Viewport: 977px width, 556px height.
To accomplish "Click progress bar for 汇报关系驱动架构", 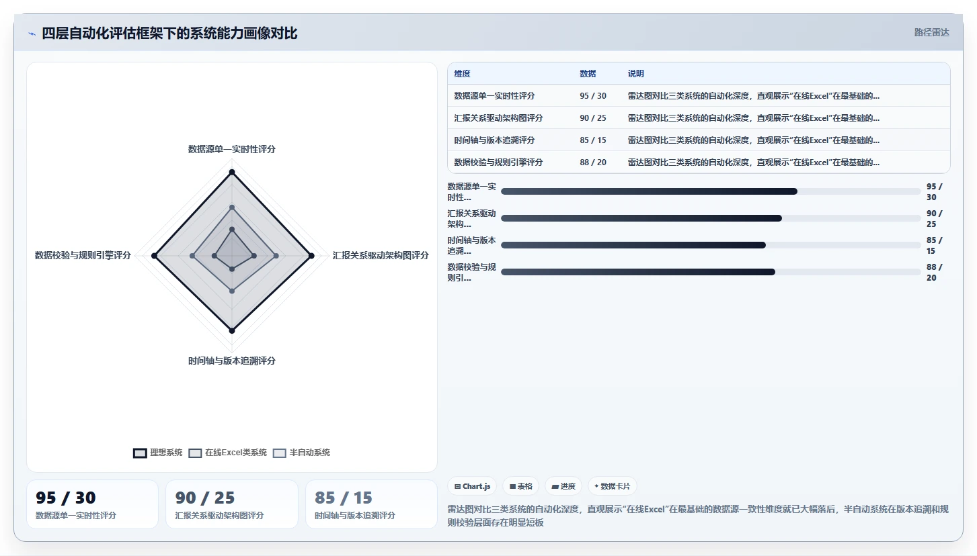I will 711,218.
